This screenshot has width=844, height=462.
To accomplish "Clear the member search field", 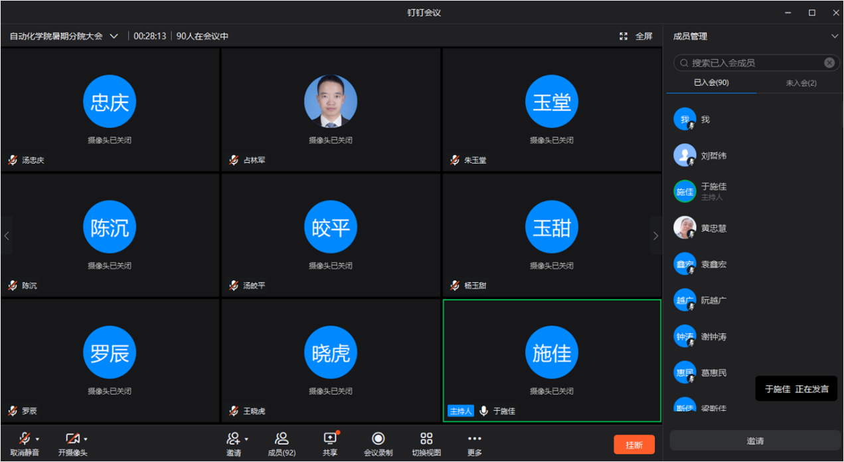I will [x=829, y=62].
